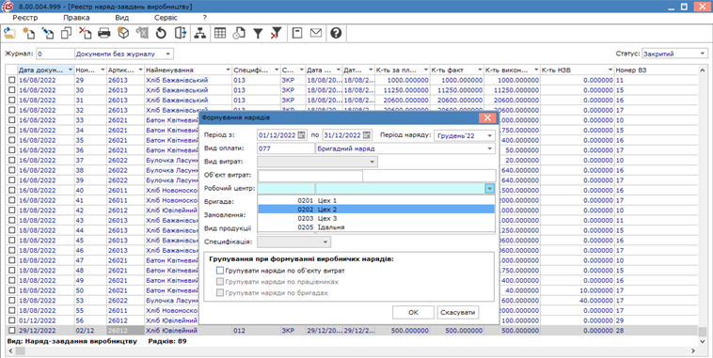Check the row checkbox for document 02/12
Image resolution: width=713 pixels, height=358 pixels.
[12, 331]
